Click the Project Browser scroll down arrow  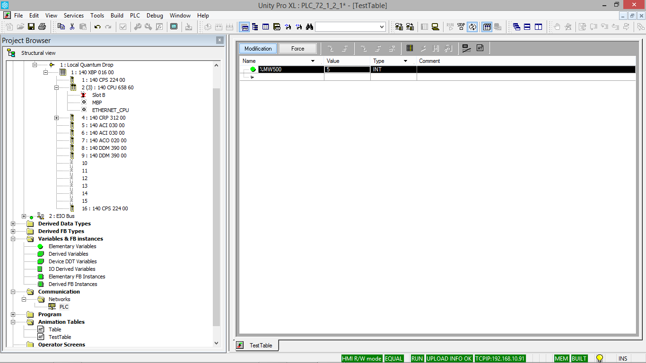click(217, 343)
